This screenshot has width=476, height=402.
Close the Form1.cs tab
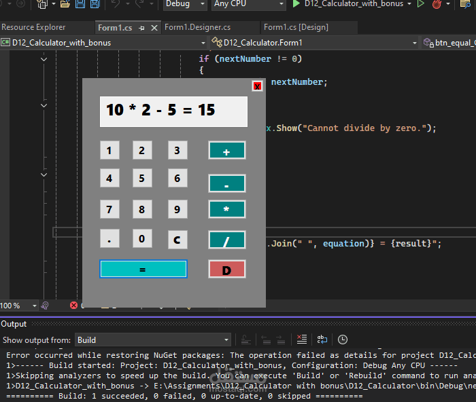154,28
